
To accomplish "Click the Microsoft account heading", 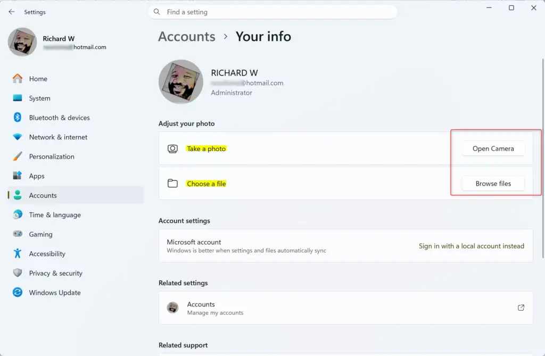I will [194, 242].
